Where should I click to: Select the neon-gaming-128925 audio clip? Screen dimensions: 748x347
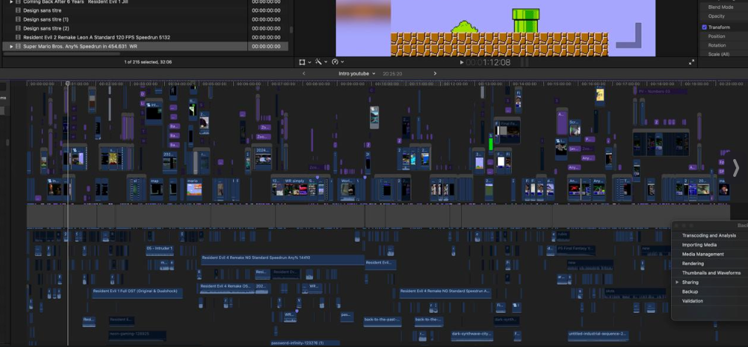tap(138, 335)
